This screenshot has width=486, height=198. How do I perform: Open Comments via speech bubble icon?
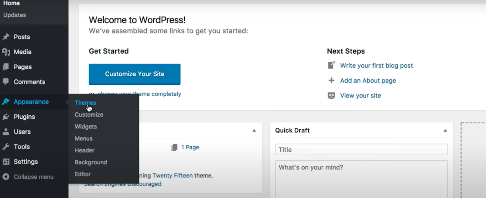(5, 82)
